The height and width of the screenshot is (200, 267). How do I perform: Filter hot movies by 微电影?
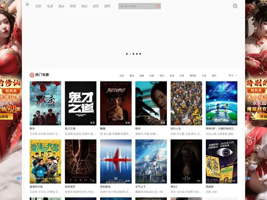193,76
